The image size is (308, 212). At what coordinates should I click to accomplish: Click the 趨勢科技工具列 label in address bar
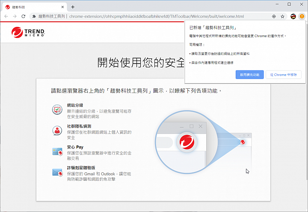point(51,16)
